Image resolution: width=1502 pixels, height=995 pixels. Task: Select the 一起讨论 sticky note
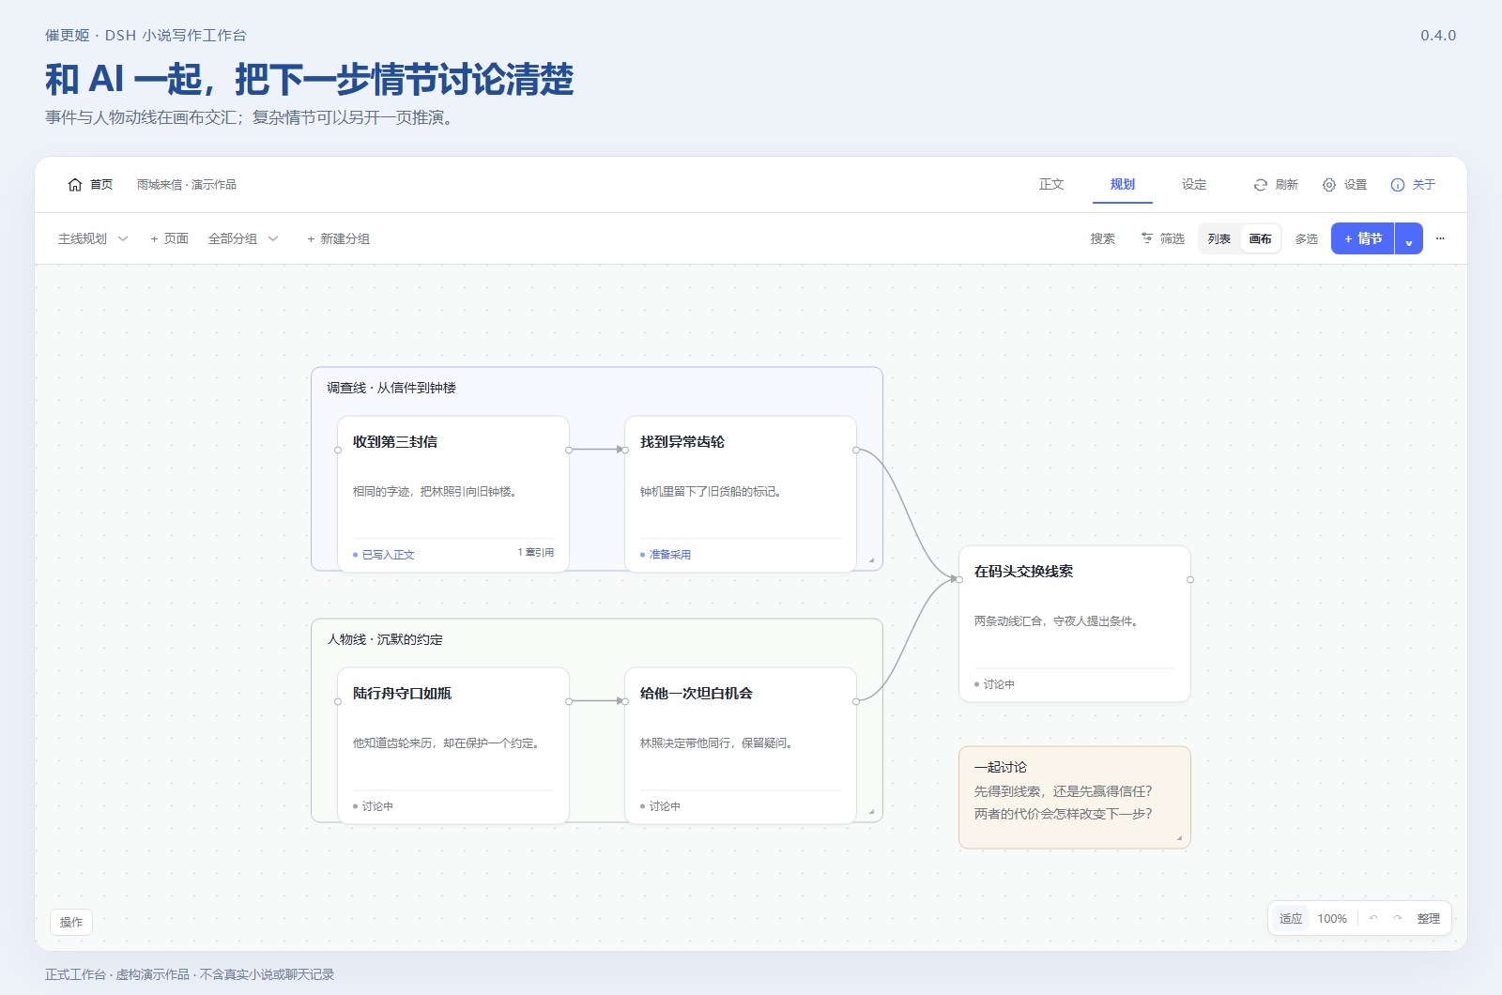[x=1075, y=797]
